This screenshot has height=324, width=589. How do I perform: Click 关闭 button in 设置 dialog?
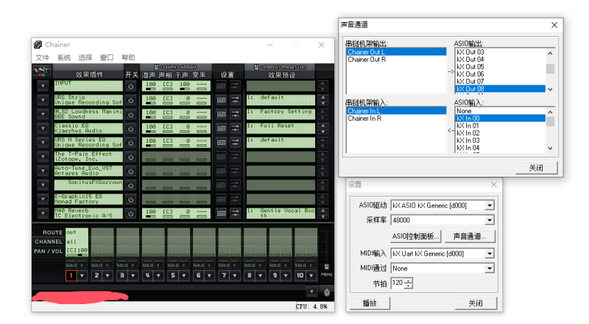click(x=476, y=303)
